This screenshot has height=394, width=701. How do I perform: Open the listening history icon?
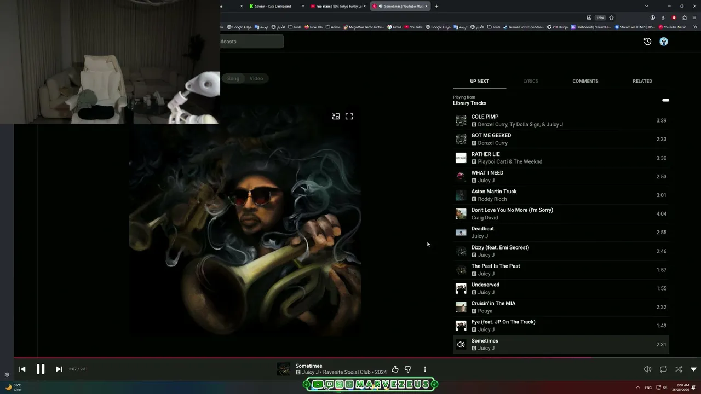point(647,42)
